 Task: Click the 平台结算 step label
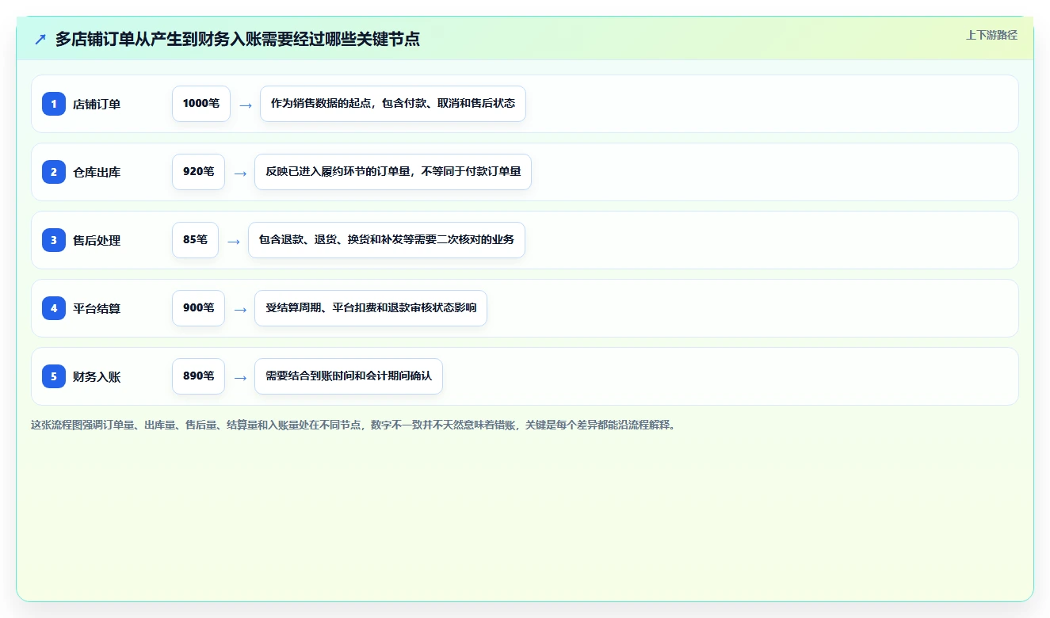[x=97, y=308]
